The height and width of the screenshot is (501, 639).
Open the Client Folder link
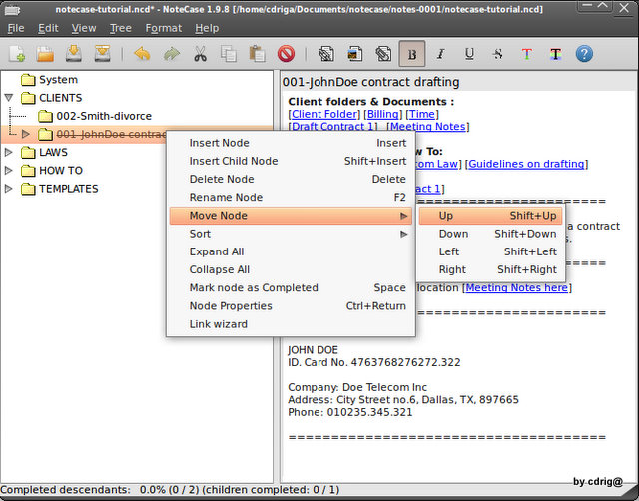click(x=324, y=114)
